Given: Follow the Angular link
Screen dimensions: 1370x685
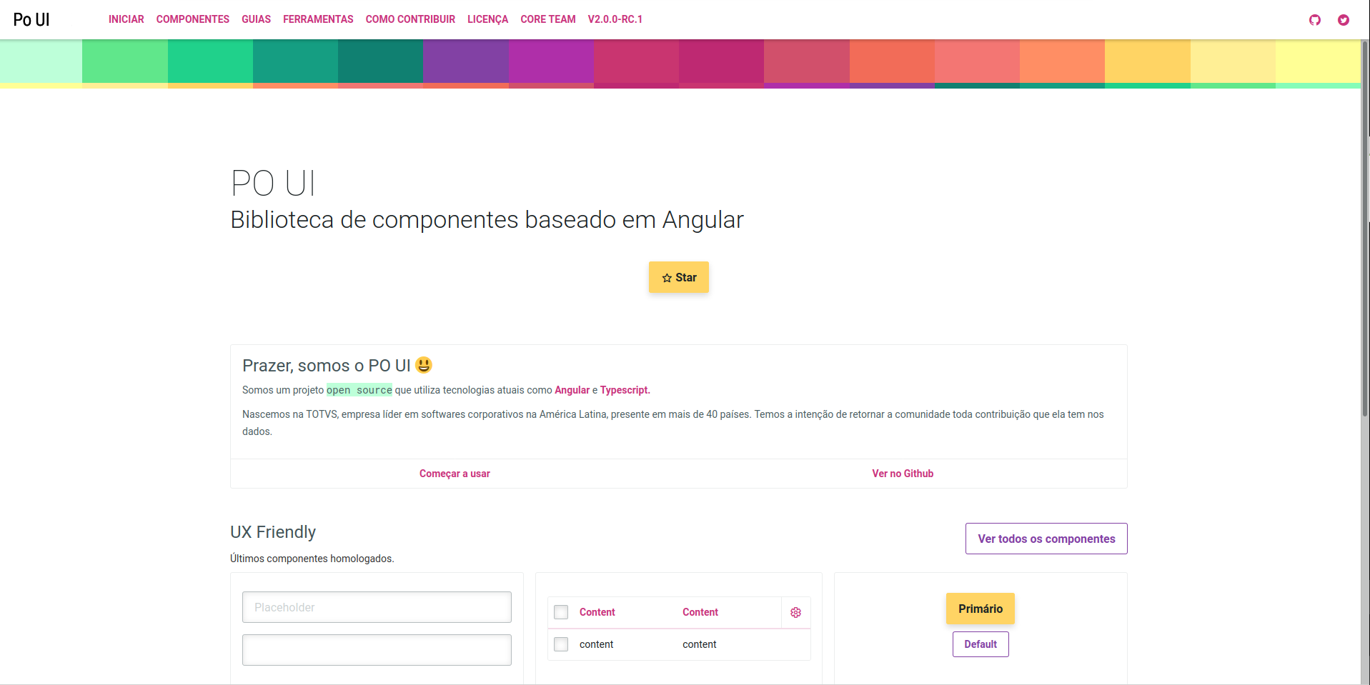Looking at the screenshot, I should [x=572, y=390].
